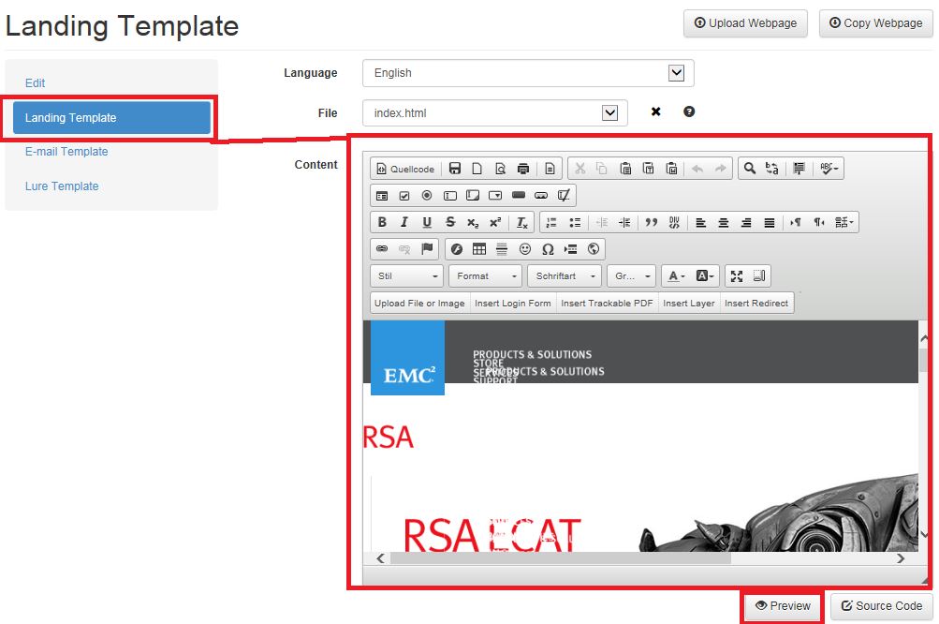This screenshot has width=939, height=624.
Task: Click the Print icon
Action: coord(522,169)
